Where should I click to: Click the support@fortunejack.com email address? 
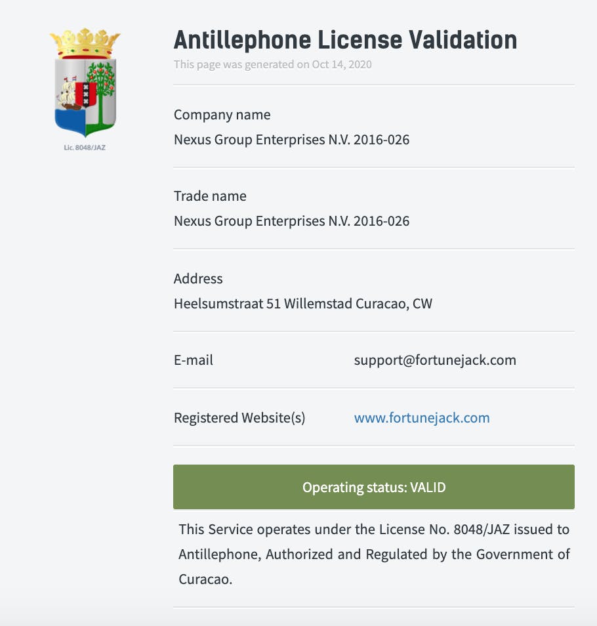coord(435,360)
